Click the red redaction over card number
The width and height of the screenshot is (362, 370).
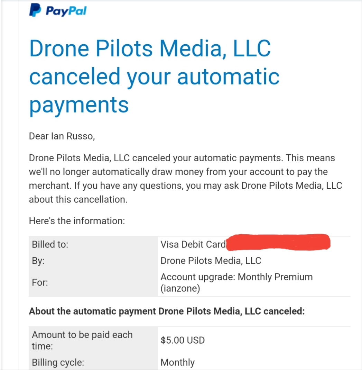point(278,242)
